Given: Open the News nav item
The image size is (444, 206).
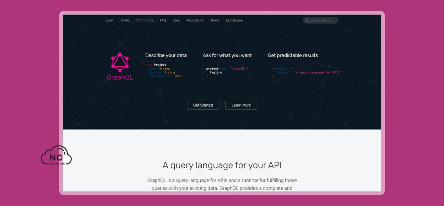Looking at the screenshot, I should (x=215, y=20).
